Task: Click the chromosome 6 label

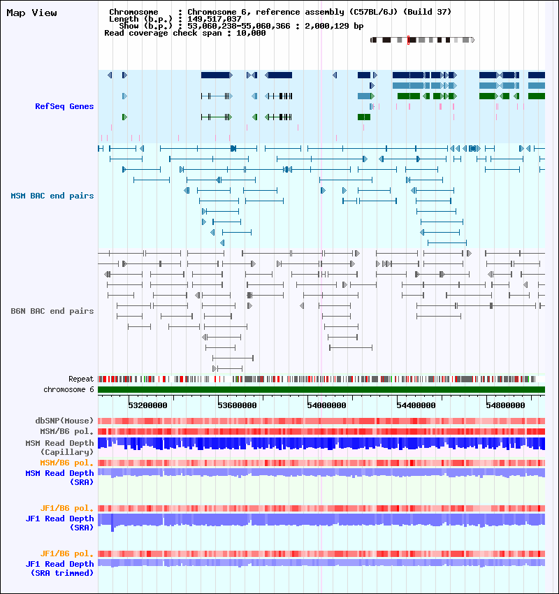Action: point(68,389)
